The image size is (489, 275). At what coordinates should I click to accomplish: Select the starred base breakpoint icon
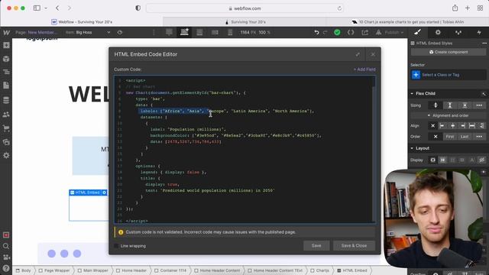pyautogui.click(x=184, y=32)
